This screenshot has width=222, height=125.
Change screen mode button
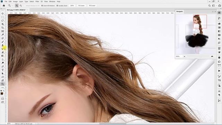(x=2, y=102)
